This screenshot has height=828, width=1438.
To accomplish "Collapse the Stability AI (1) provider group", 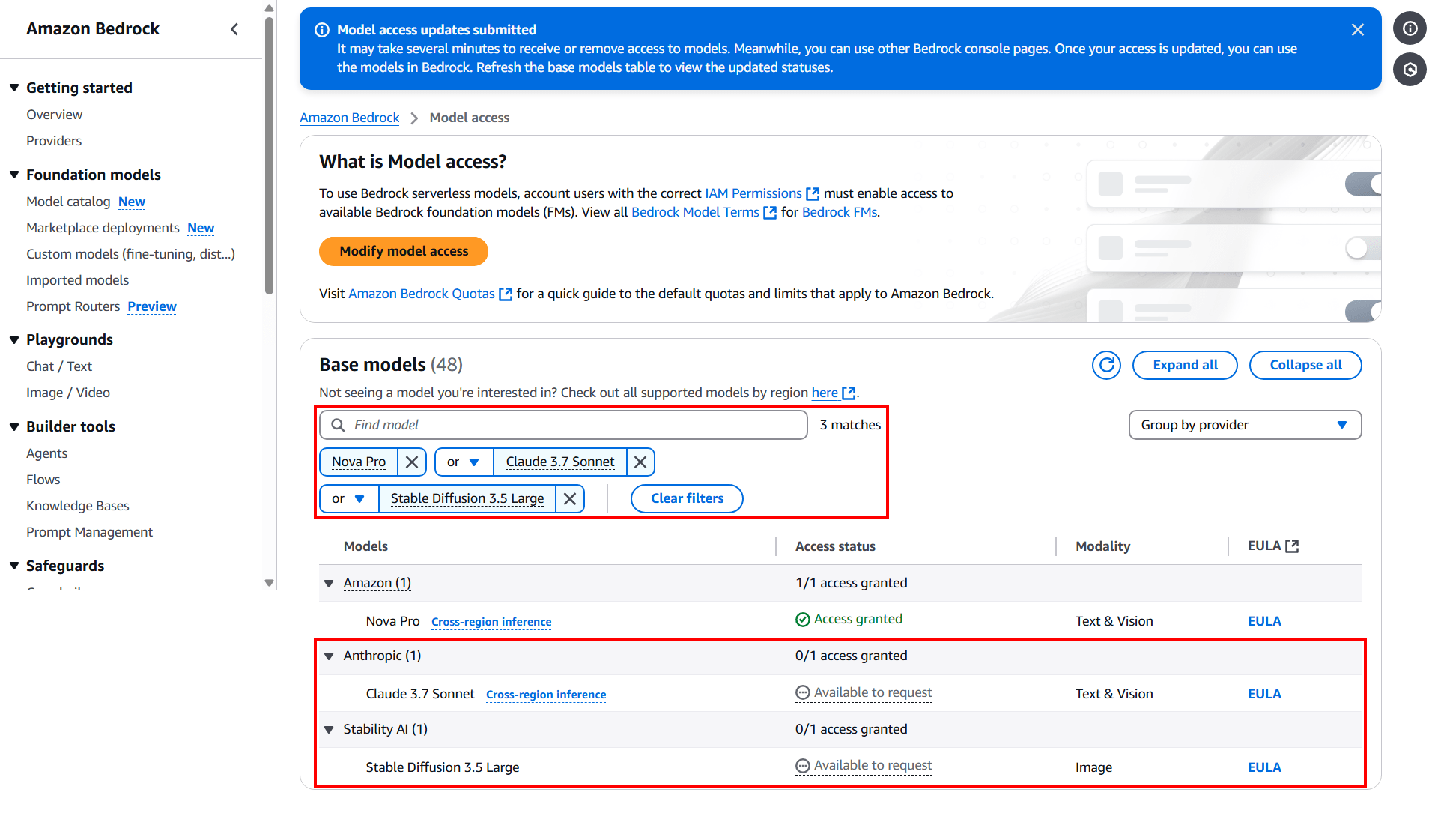I will click(x=329, y=730).
